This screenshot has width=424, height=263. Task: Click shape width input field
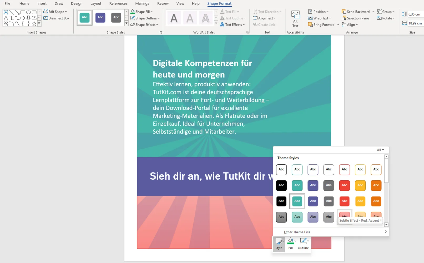(415, 23)
